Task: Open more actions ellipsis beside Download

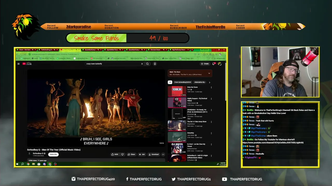Action: click(x=163, y=154)
